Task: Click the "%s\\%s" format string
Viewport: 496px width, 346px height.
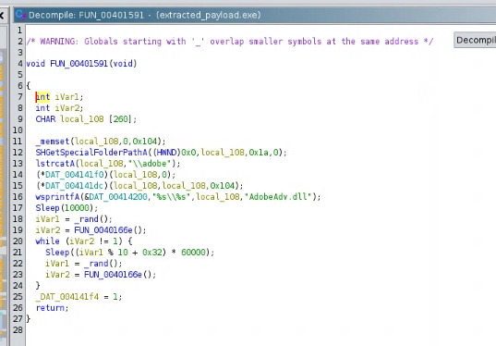Action: 171,197
